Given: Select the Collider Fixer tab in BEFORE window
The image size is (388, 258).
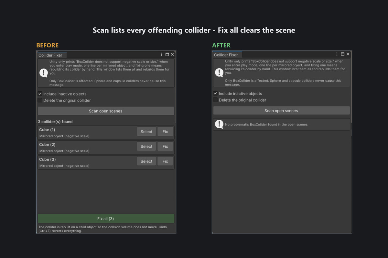Looking at the screenshot, I should (51, 55).
